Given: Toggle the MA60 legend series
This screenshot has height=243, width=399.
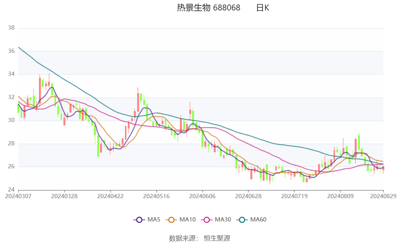Looking at the screenshot, I should point(252,220).
